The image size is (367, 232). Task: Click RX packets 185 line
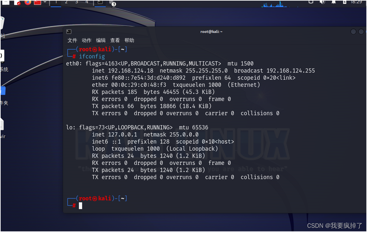(x=153, y=92)
